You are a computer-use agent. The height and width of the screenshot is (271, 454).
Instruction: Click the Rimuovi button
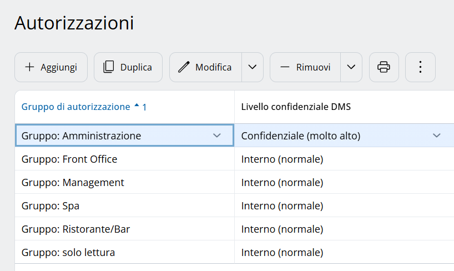[x=305, y=67]
